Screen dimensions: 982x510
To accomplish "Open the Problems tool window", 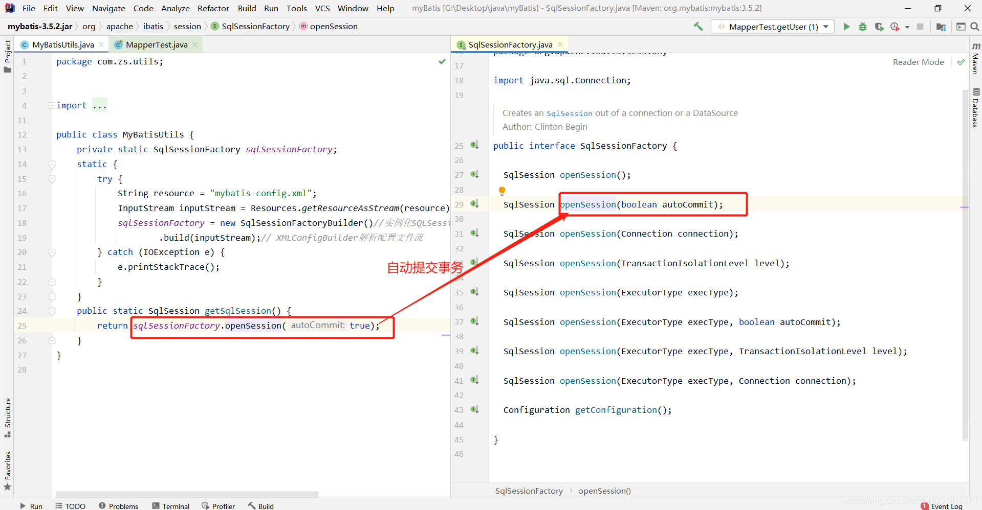I will [x=118, y=506].
